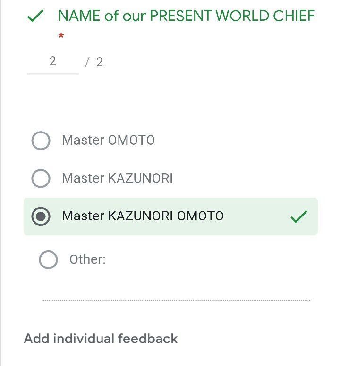Click the 'Other:' option label
The width and height of the screenshot is (340, 366).
pos(87,259)
